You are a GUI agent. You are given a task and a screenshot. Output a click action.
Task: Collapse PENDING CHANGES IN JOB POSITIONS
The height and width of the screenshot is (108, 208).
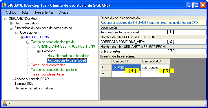point(33,47)
